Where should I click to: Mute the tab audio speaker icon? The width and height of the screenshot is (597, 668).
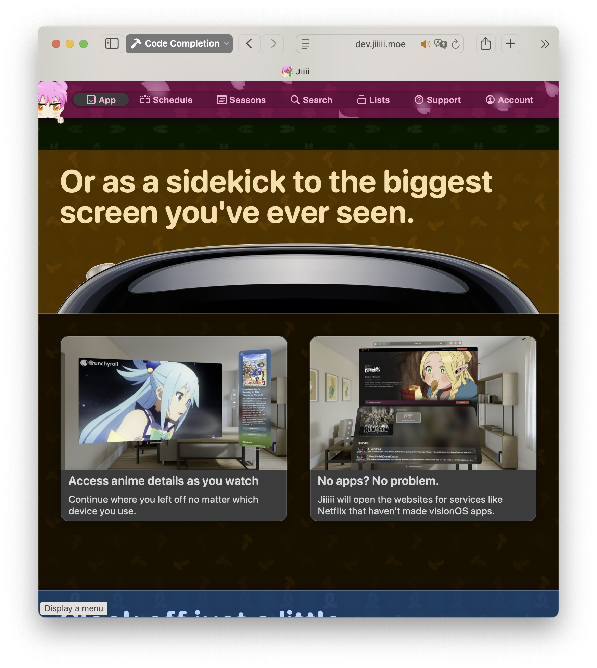pyautogui.click(x=425, y=44)
